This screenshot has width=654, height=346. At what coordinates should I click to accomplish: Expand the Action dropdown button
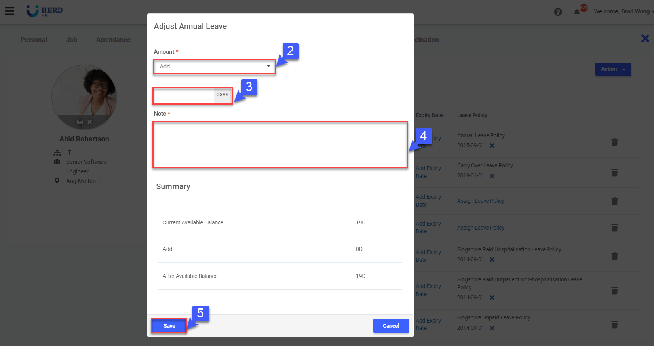pos(613,69)
